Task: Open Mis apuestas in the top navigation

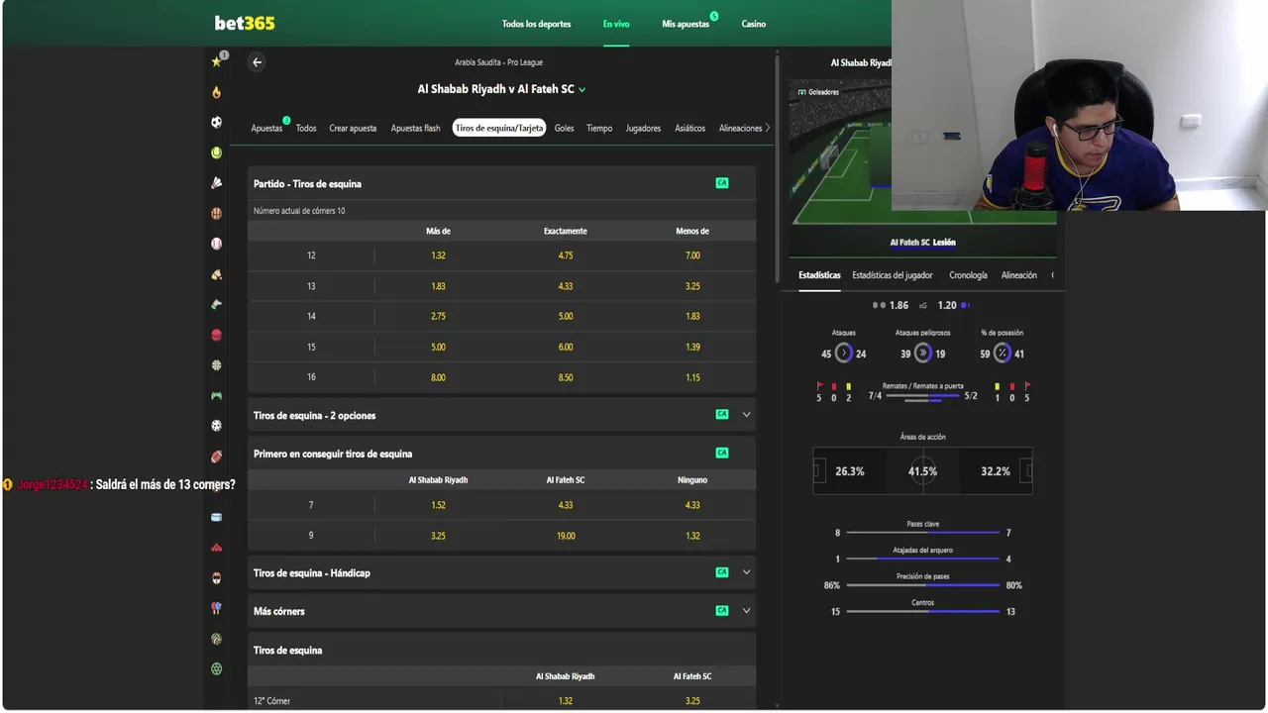Action: pyautogui.click(x=686, y=24)
